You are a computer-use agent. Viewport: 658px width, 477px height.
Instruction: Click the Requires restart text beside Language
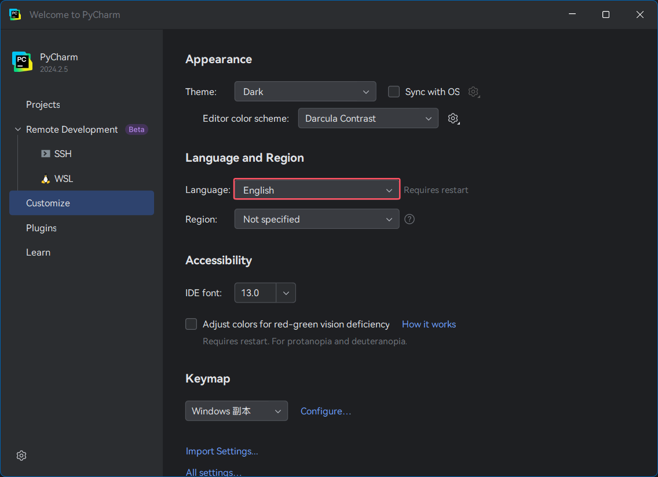(436, 190)
